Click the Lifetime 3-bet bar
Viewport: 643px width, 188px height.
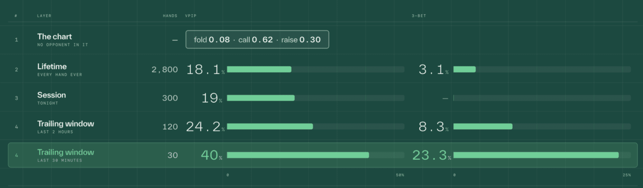coord(542,69)
